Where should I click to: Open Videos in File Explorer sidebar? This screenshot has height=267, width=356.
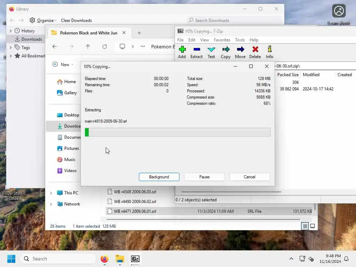(67, 171)
